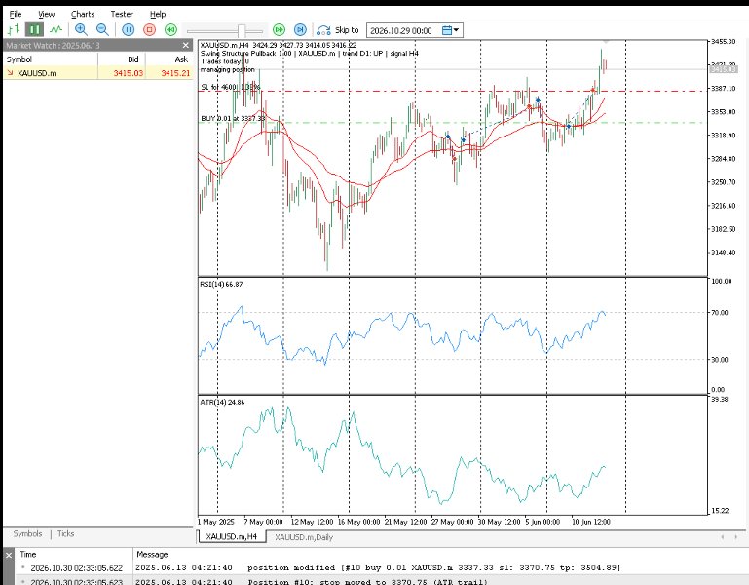Step forward one bar with the blue button

pyautogui.click(x=300, y=29)
